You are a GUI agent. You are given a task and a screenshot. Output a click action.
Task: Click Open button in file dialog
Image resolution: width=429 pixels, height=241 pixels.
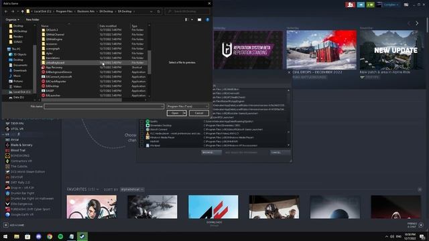pos(175,113)
